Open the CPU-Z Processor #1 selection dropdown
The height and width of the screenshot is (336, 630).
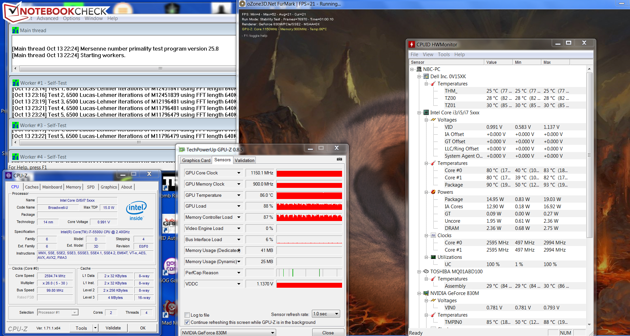click(x=58, y=312)
